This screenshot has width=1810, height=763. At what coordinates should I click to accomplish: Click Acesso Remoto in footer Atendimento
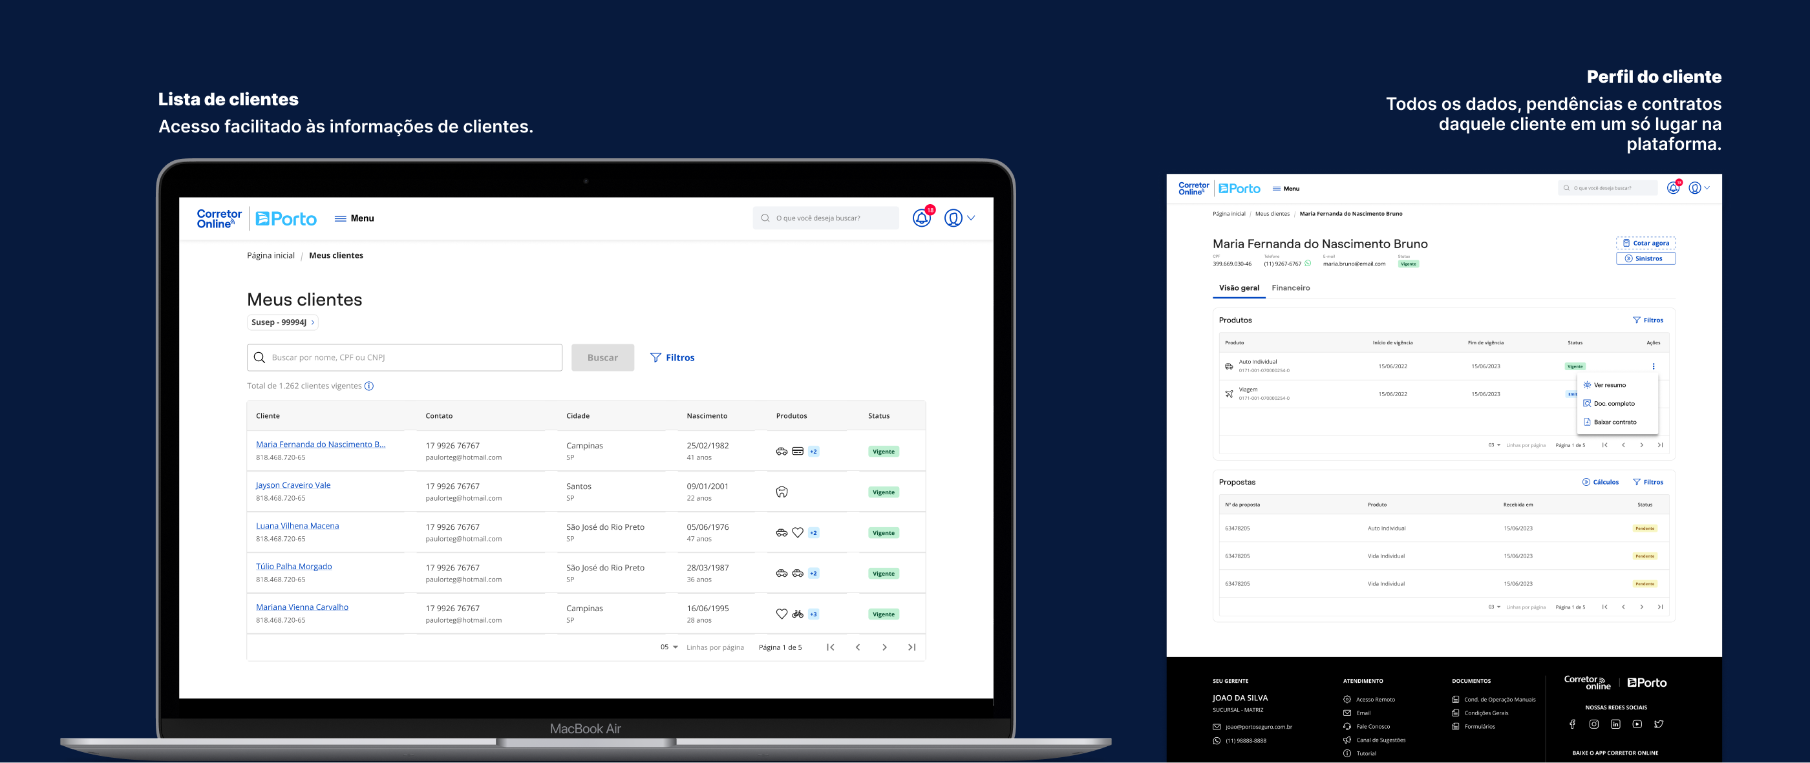1368,700
